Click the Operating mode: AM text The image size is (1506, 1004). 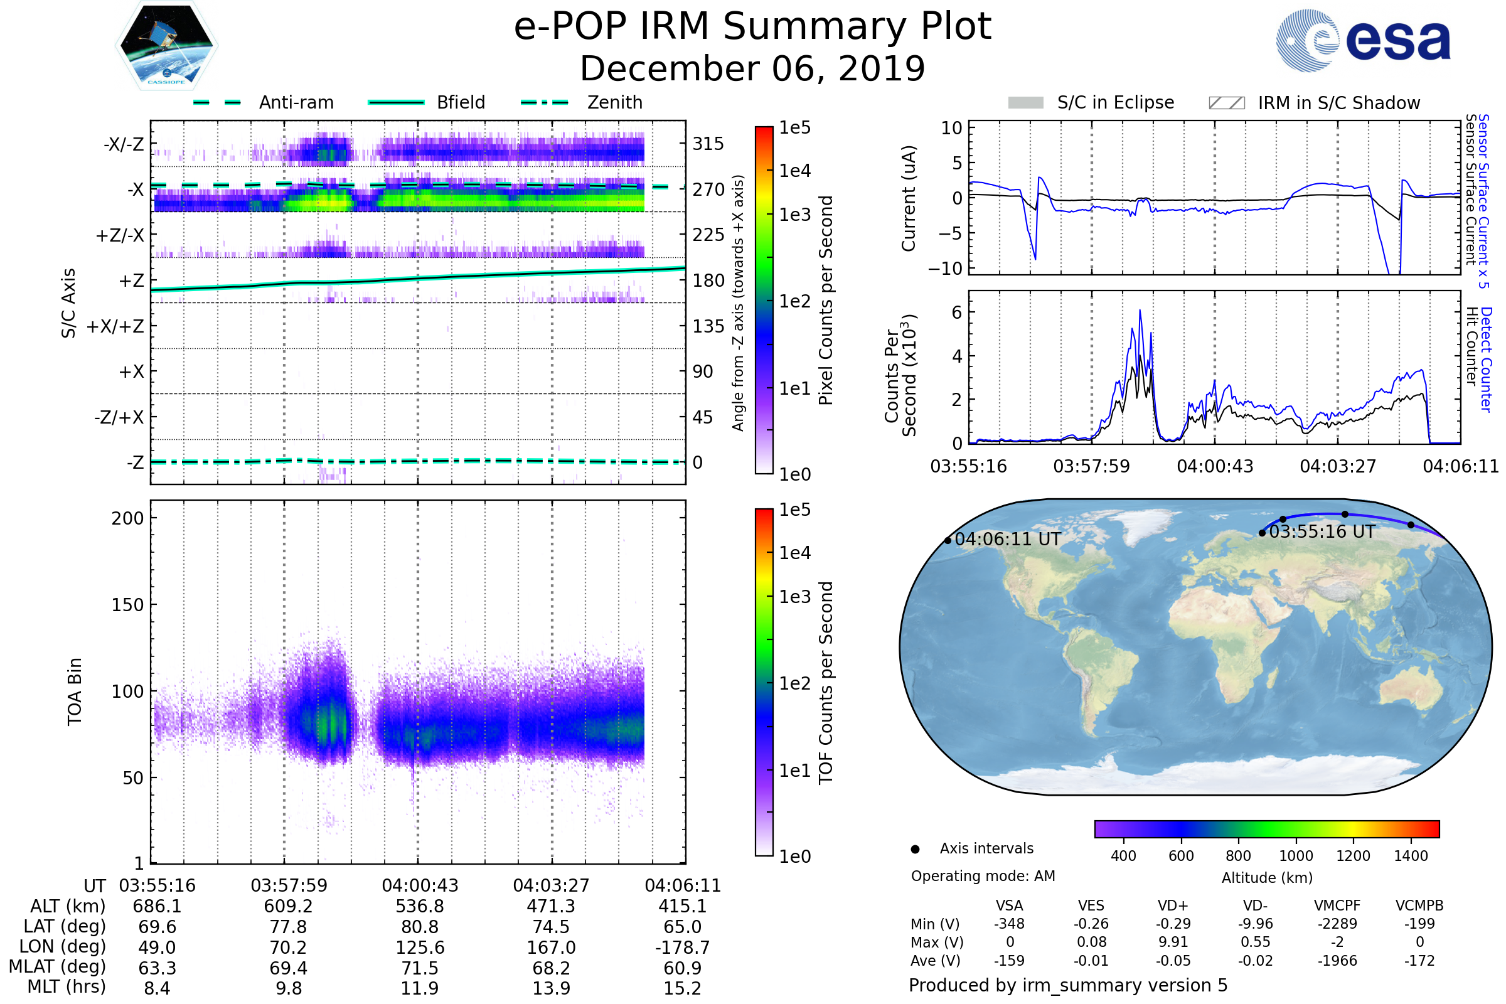tap(983, 876)
